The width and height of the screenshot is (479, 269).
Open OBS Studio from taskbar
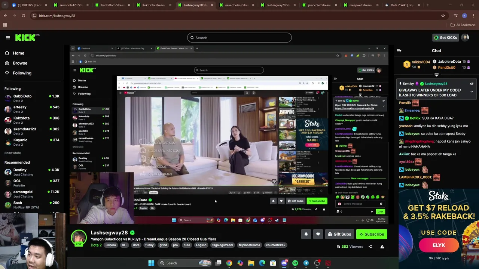pos(317,263)
